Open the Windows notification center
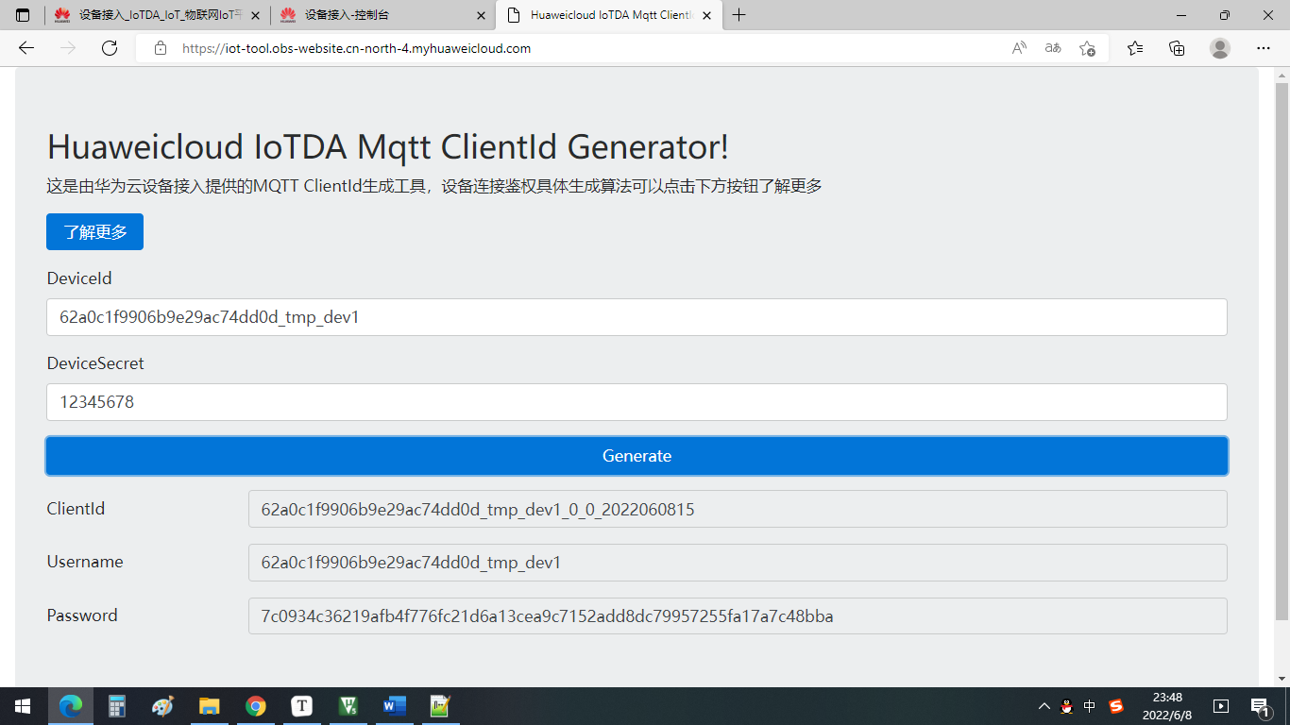 (x=1260, y=706)
